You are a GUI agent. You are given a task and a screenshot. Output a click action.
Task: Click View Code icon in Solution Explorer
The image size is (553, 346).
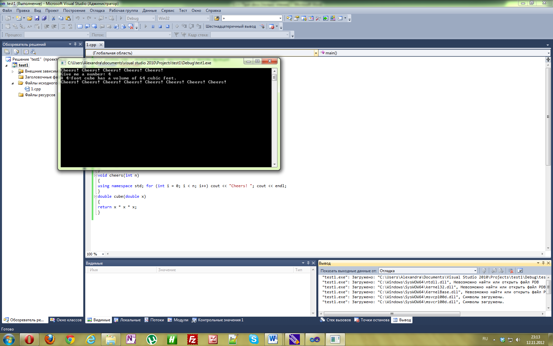[26, 52]
